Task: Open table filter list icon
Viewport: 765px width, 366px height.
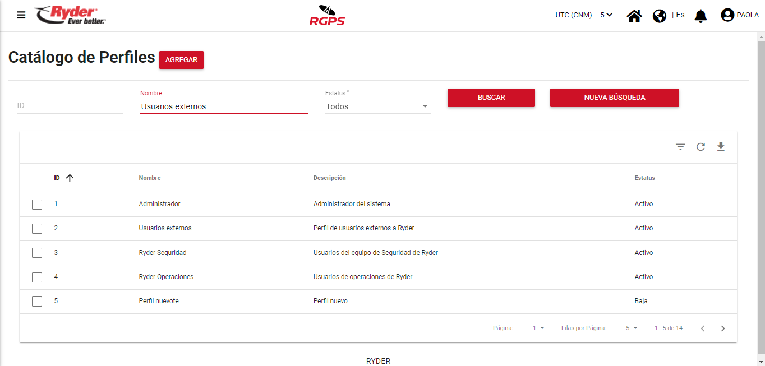Action: click(x=680, y=147)
